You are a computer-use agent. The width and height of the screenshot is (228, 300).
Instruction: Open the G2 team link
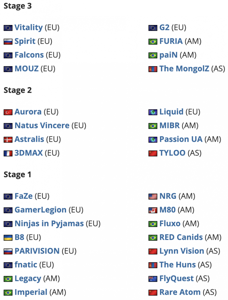[x=164, y=27]
